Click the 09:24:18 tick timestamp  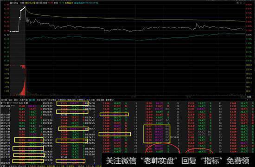pyautogui.click(x=48, y=152)
